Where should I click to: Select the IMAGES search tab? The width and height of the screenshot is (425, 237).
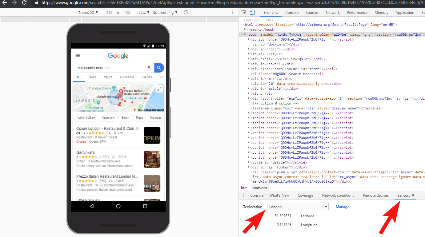click(x=147, y=77)
